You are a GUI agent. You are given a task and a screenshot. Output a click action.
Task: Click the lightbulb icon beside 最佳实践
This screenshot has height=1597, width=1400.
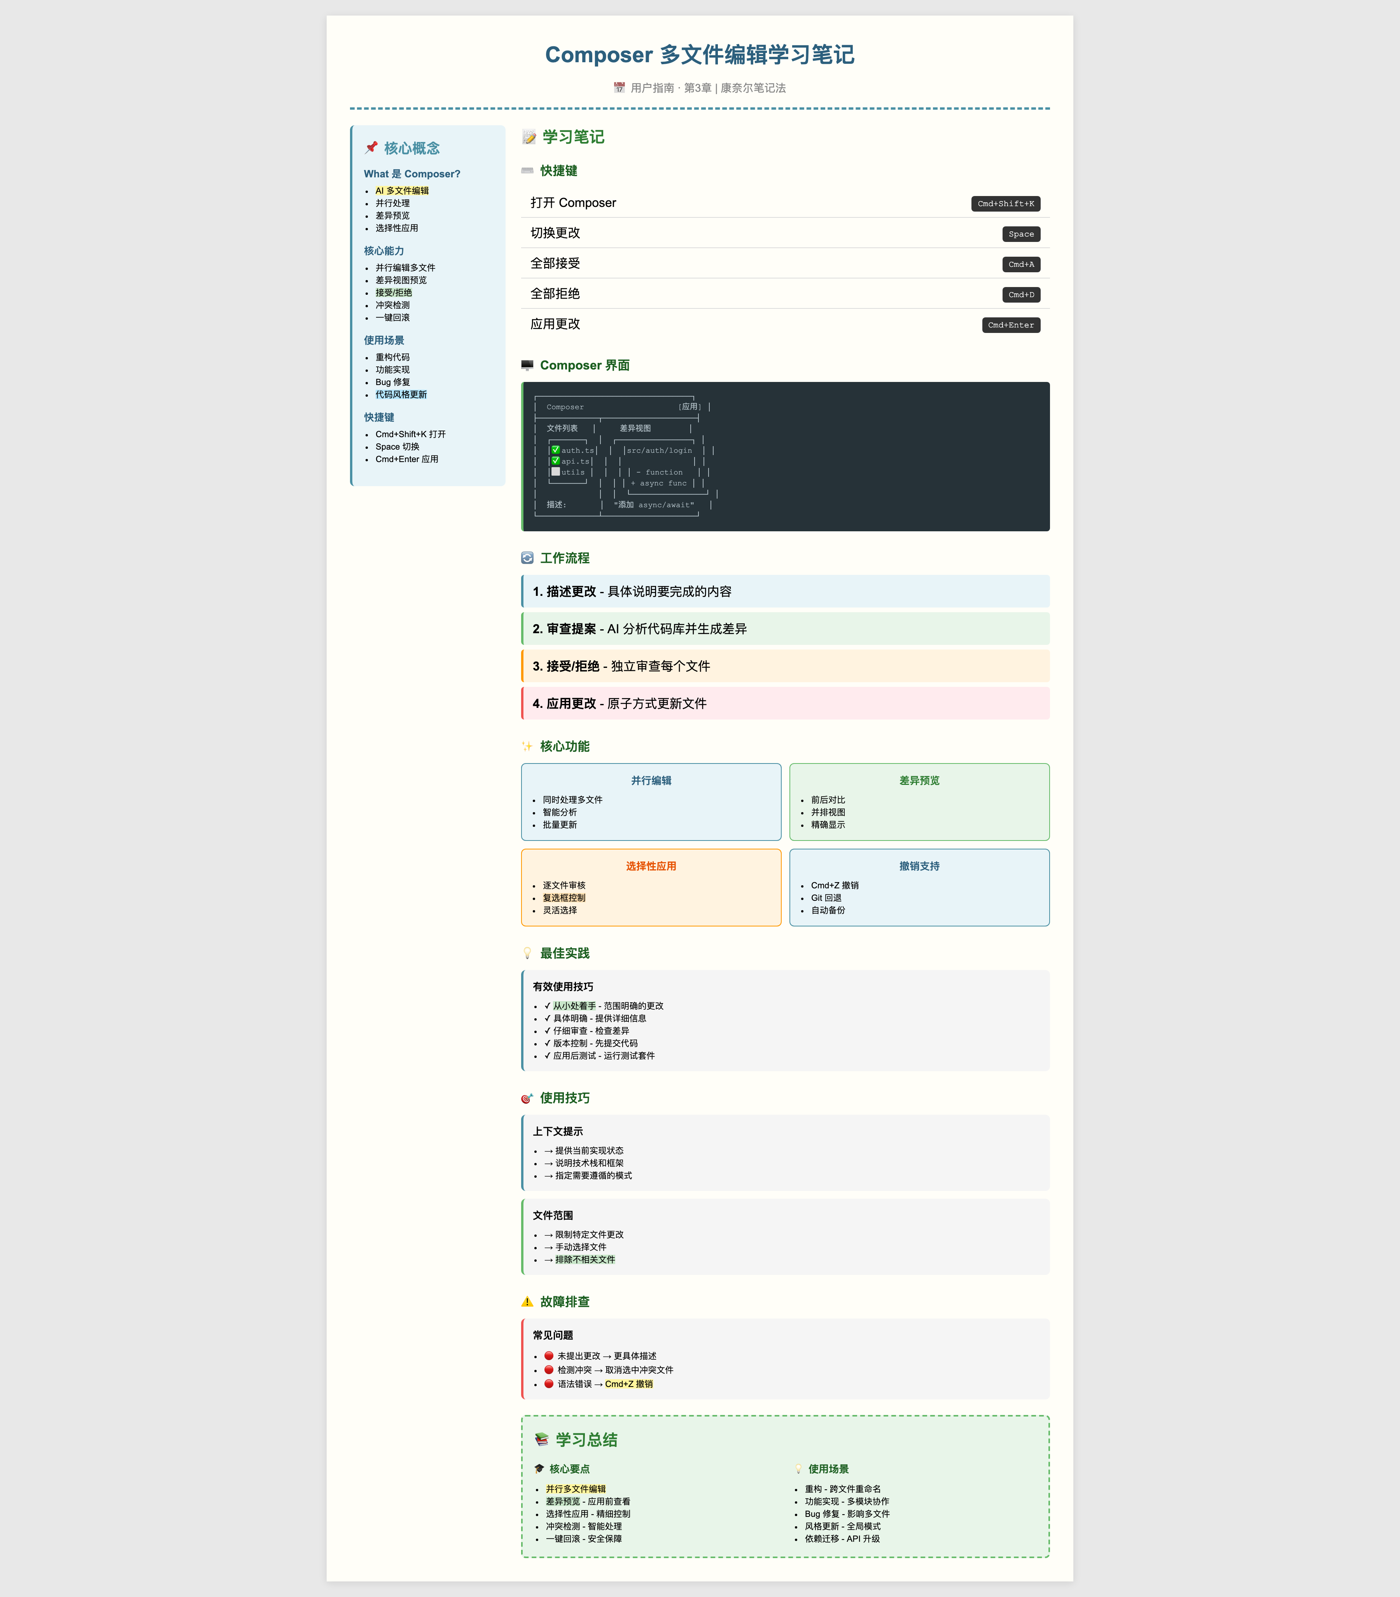tap(527, 953)
